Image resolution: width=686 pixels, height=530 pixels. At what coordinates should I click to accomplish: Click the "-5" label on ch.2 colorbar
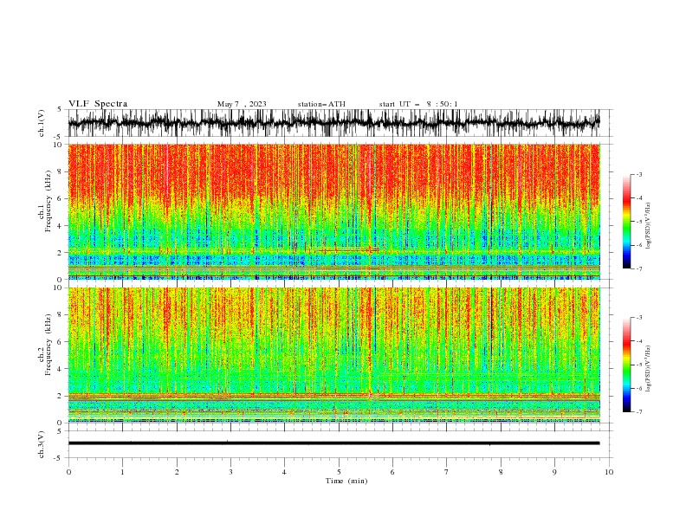pos(638,365)
